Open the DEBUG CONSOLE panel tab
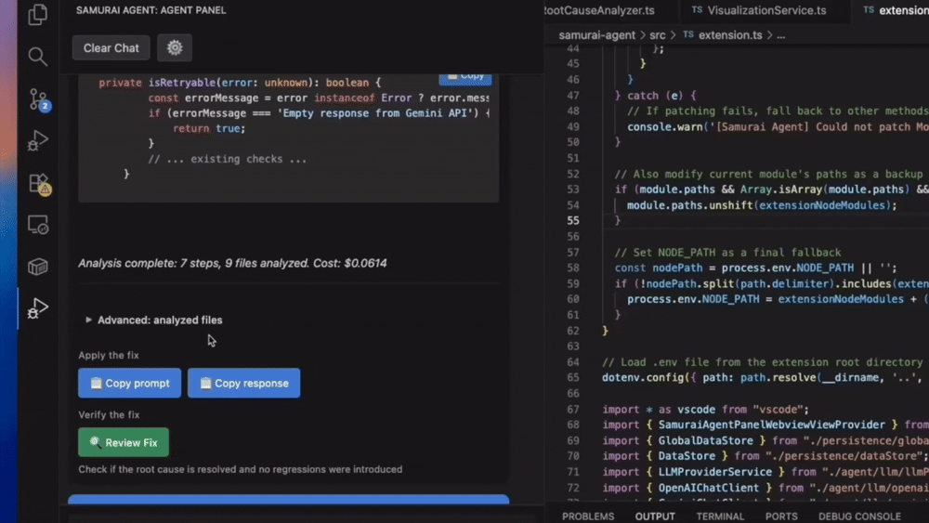 (859, 516)
